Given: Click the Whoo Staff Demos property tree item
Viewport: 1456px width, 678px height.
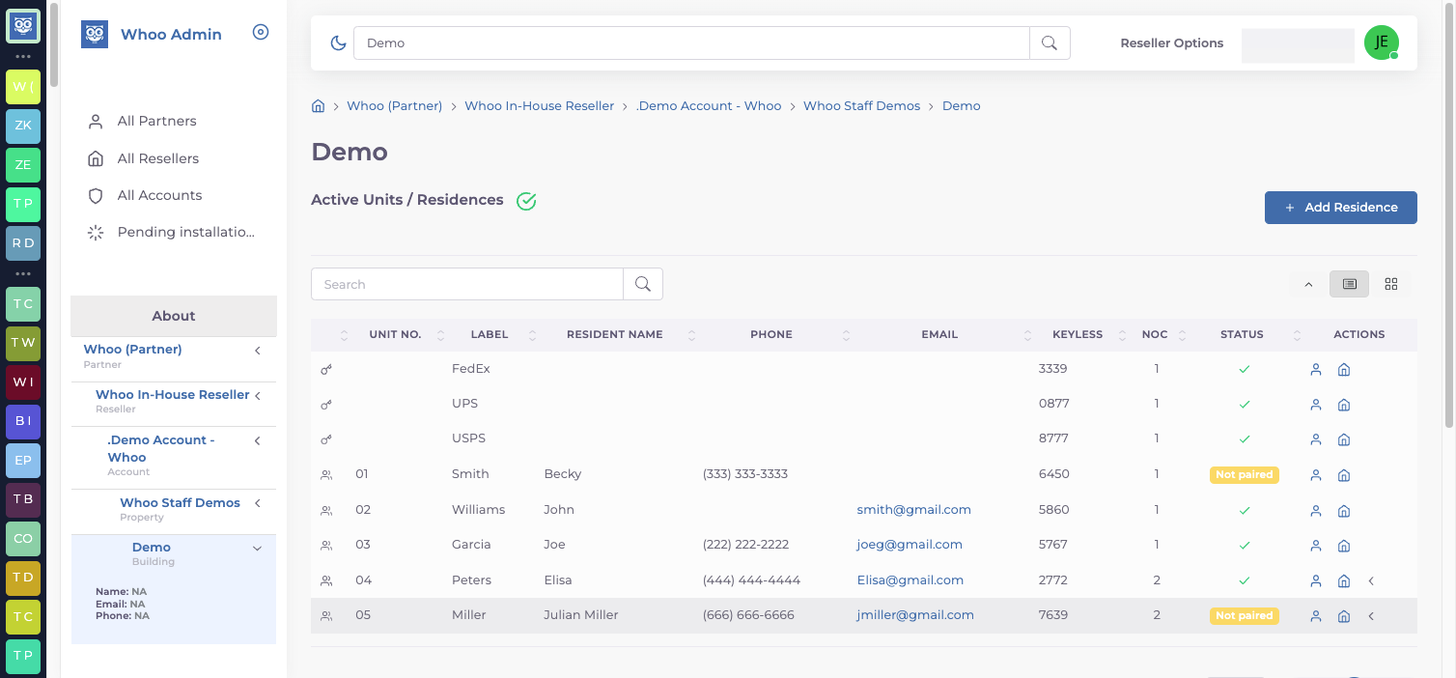Looking at the screenshot, I should point(181,503).
